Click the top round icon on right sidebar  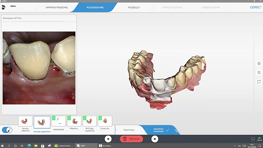click(259, 64)
